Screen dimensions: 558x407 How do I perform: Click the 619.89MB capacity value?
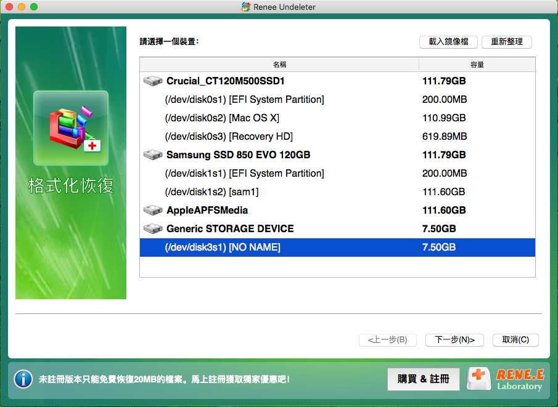(445, 137)
